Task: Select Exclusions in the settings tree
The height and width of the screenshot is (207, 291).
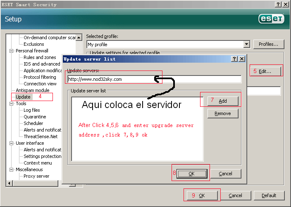Action: [x=34, y=44]
